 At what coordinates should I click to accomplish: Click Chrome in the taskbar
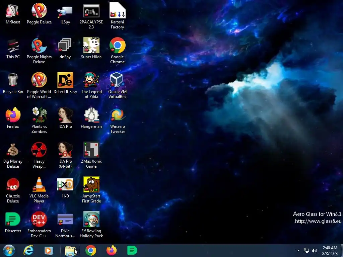pyautogui.click(x=91, y=250)
